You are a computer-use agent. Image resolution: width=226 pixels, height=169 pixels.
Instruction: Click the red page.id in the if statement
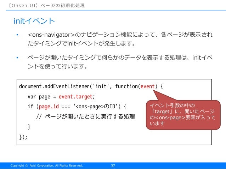click(49, 107)
